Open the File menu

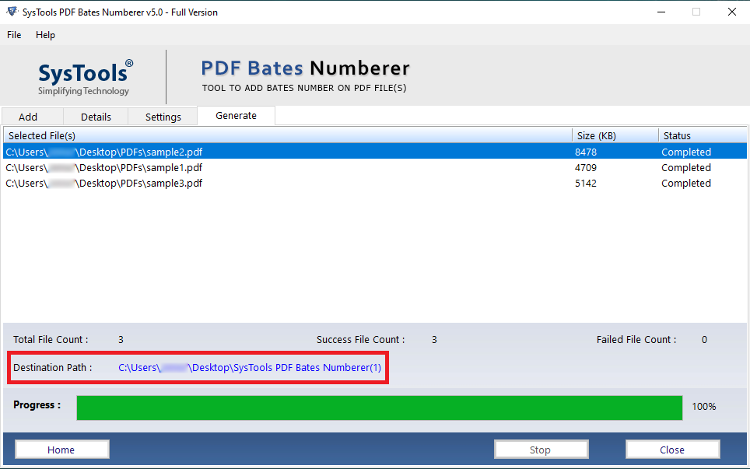pyautogui.click(x=14, y=35)
